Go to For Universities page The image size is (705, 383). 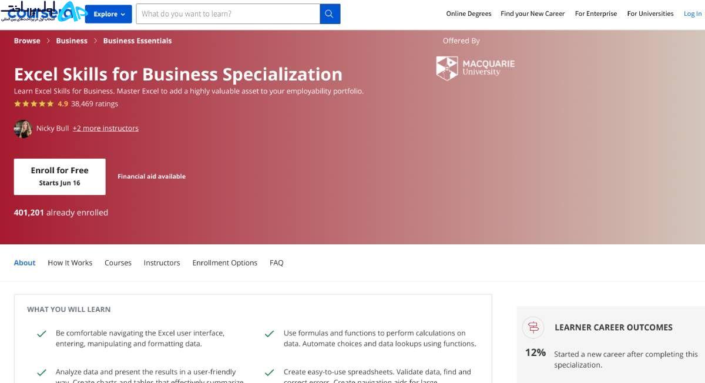[x=650, y=14]
